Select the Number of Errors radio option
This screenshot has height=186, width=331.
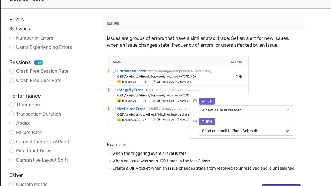coord(12,38)
